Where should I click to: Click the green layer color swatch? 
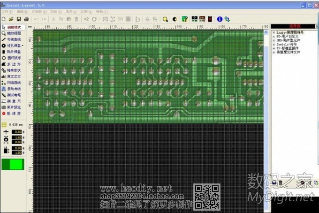coord(12,164)
